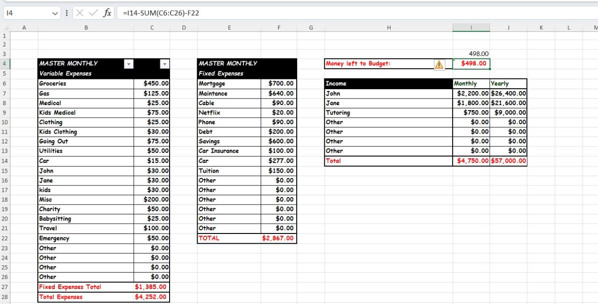Select the column I header
The image size is (598, 304).
pos(471,28)
